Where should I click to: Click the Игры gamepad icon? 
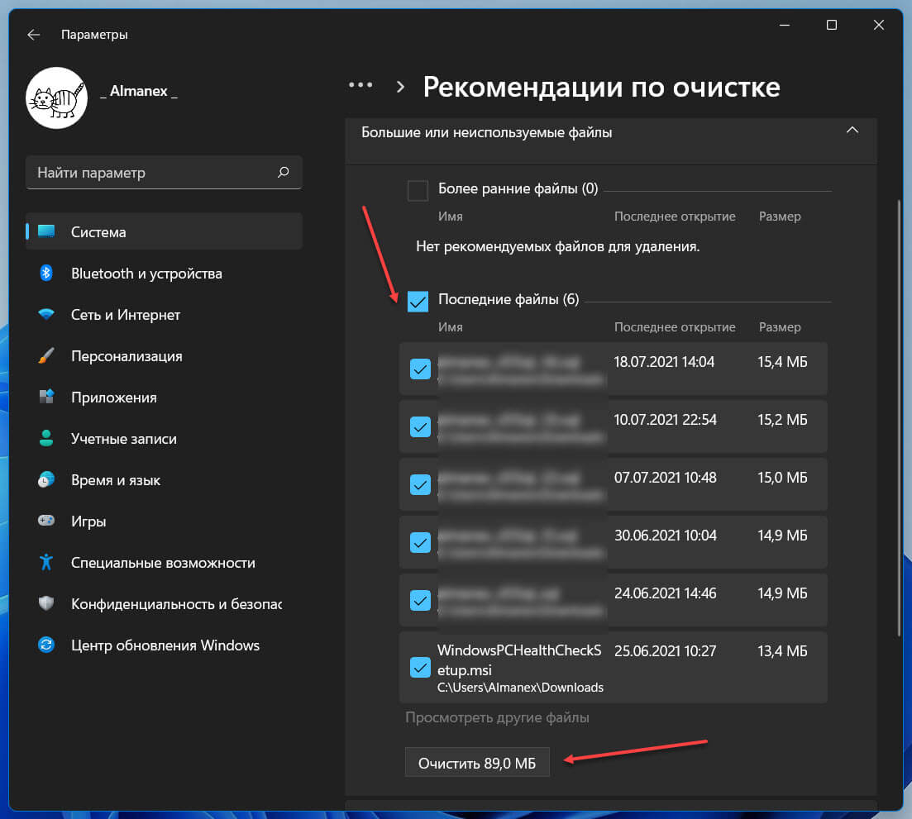coord(46,521)
